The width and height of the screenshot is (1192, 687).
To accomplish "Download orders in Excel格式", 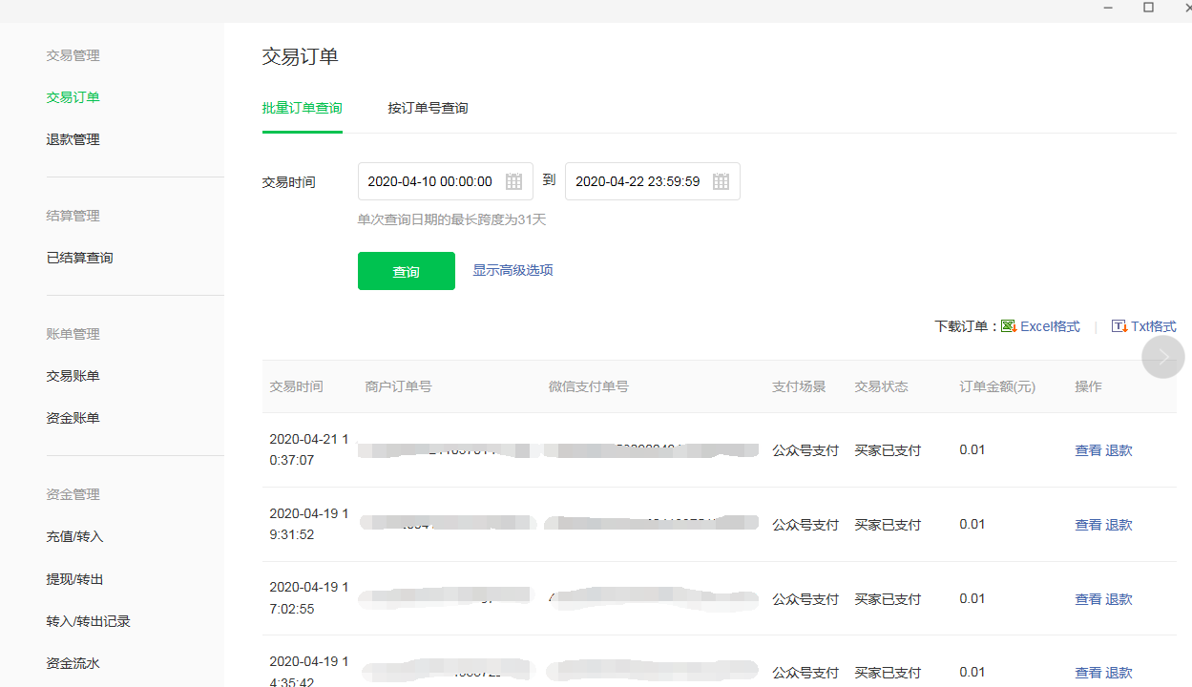I will 1050,326.
